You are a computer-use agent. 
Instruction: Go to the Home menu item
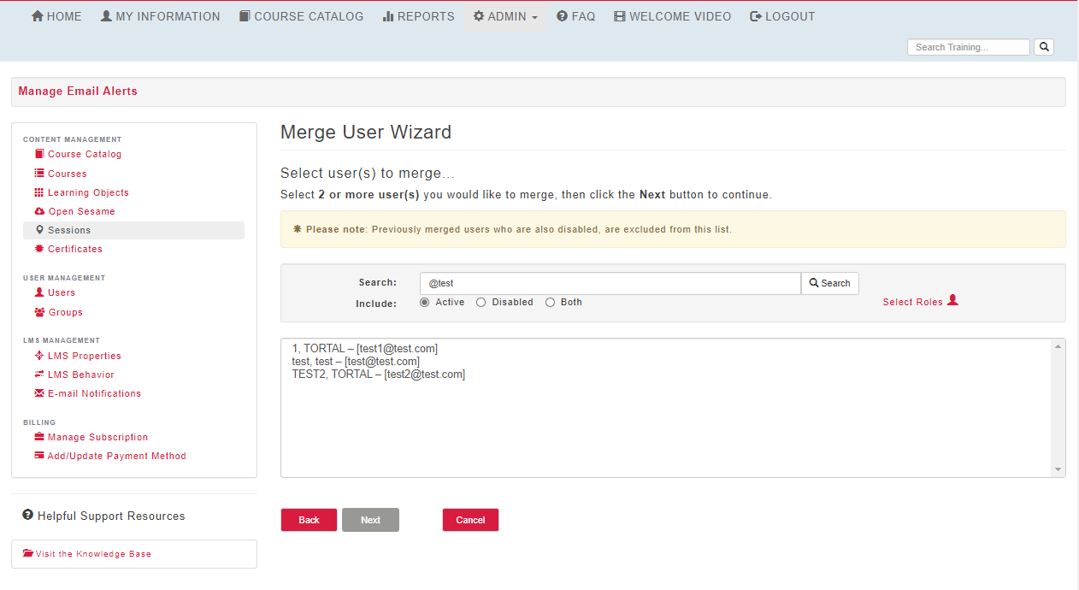pyautogui.click(x=56, y=16)
